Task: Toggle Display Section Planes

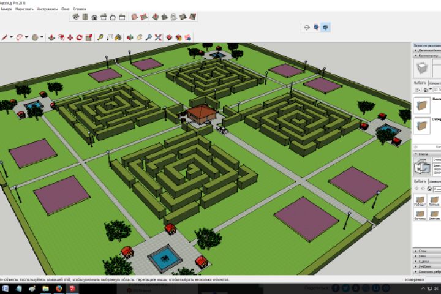Action: click(x=317, y=28)
